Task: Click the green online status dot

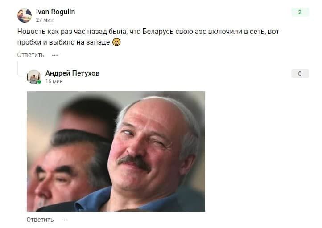Action: (x=39, y=82)
